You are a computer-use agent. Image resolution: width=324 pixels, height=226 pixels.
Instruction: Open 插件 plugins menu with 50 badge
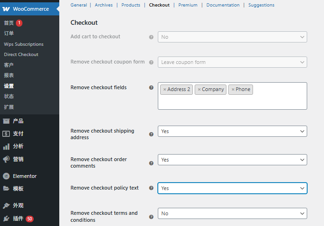(x=18, y=219)
